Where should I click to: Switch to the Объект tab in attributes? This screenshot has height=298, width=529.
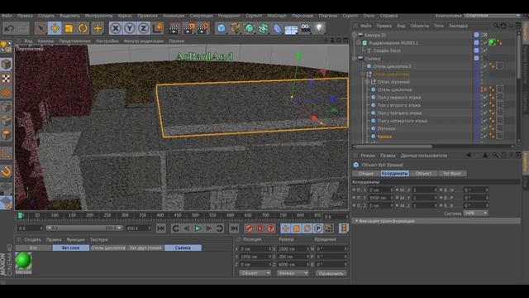(423, 173)
